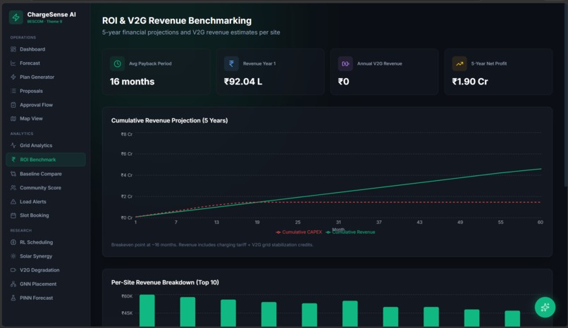This screenshot has height=328, width=568.
Task: Click the Dashboard grid icon
Action: pyautogui.click(x=13, y=49)
